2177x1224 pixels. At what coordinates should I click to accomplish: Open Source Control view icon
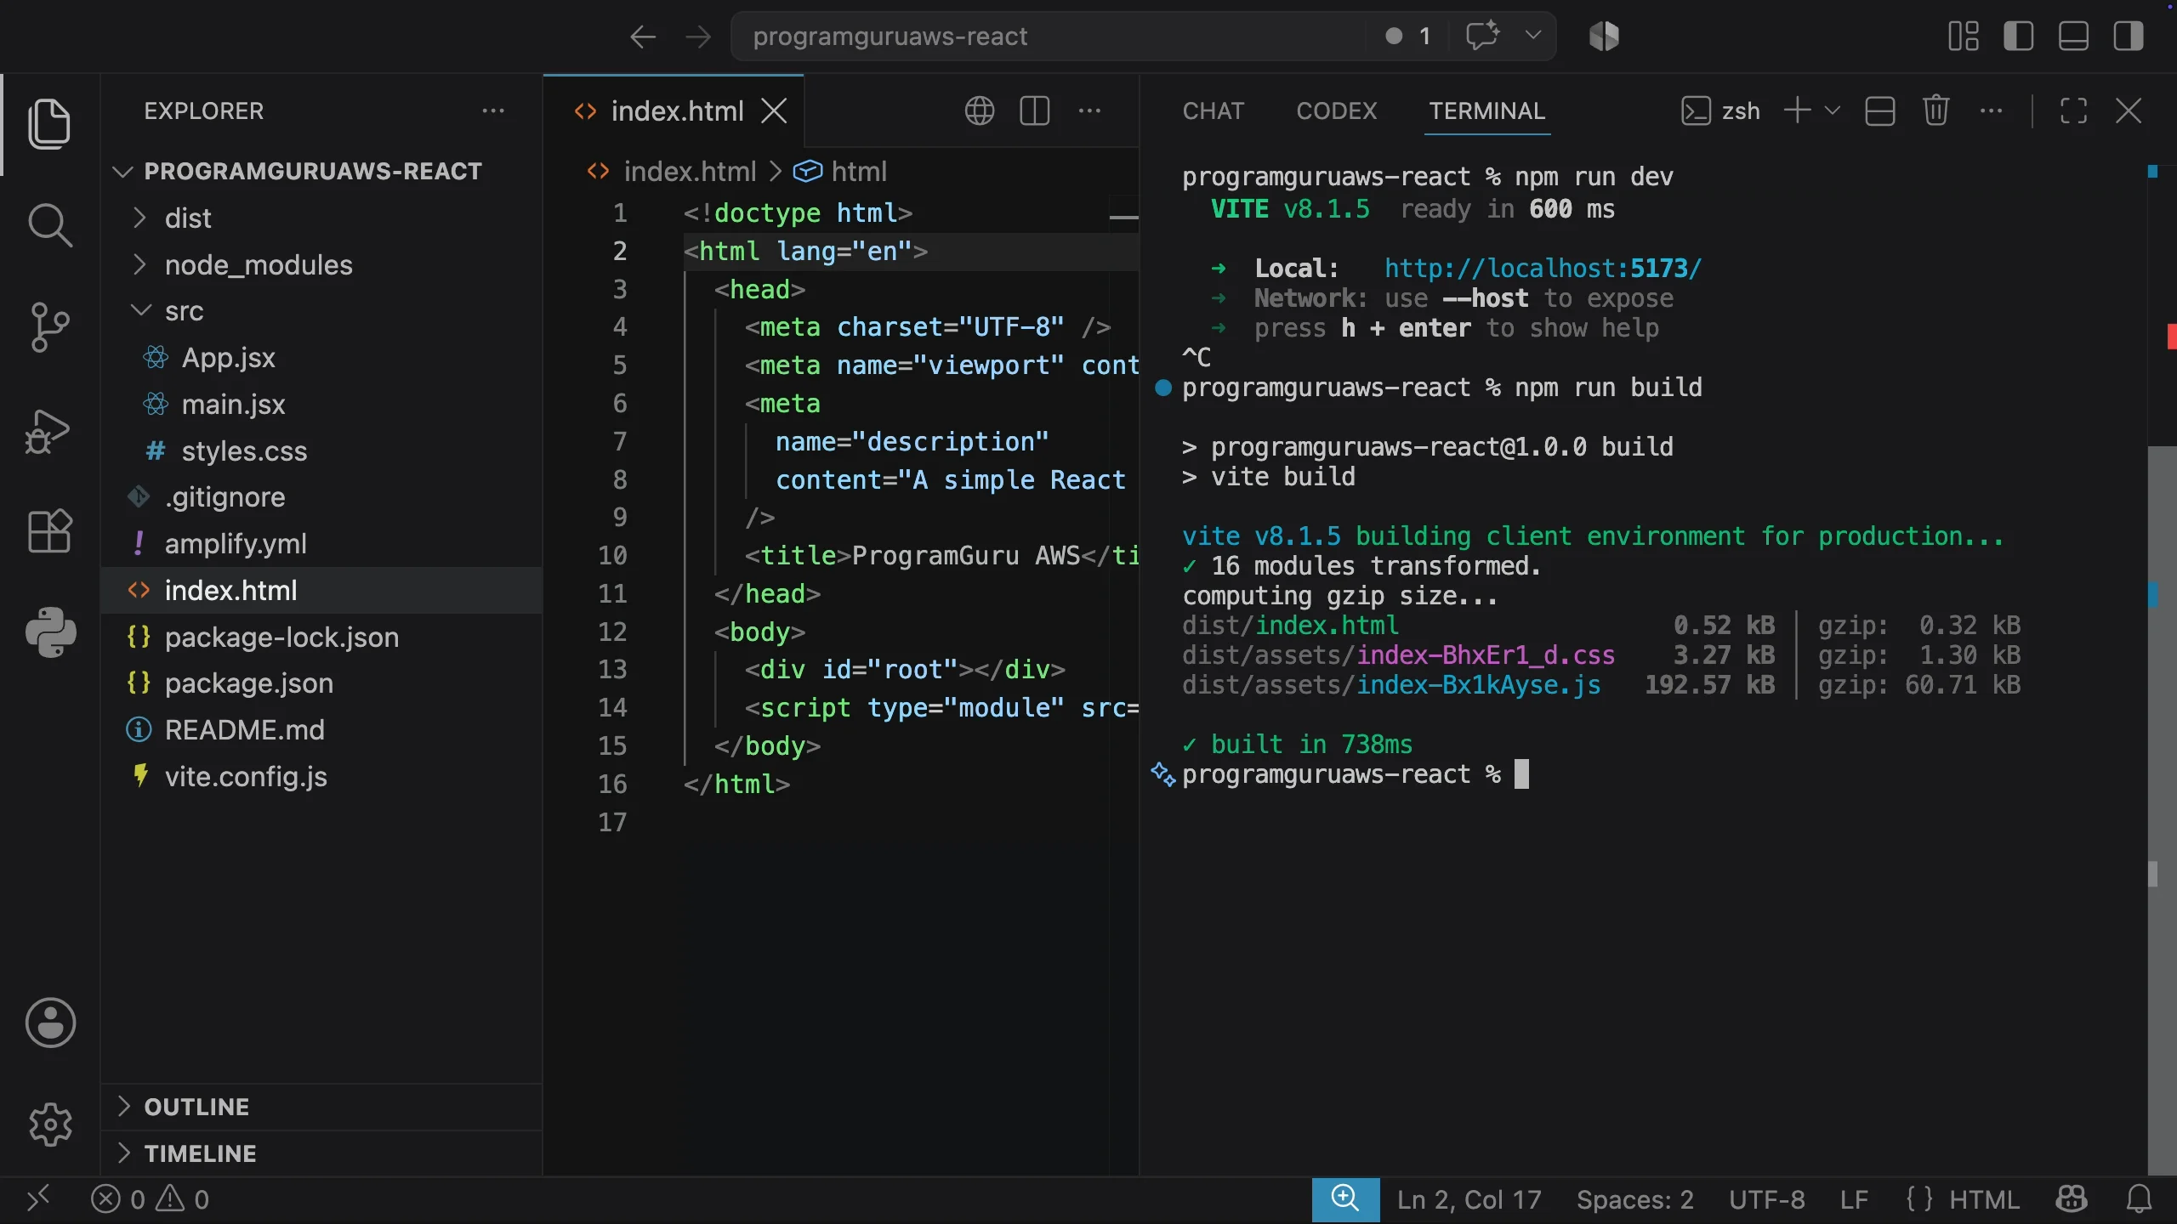[49, 327]
